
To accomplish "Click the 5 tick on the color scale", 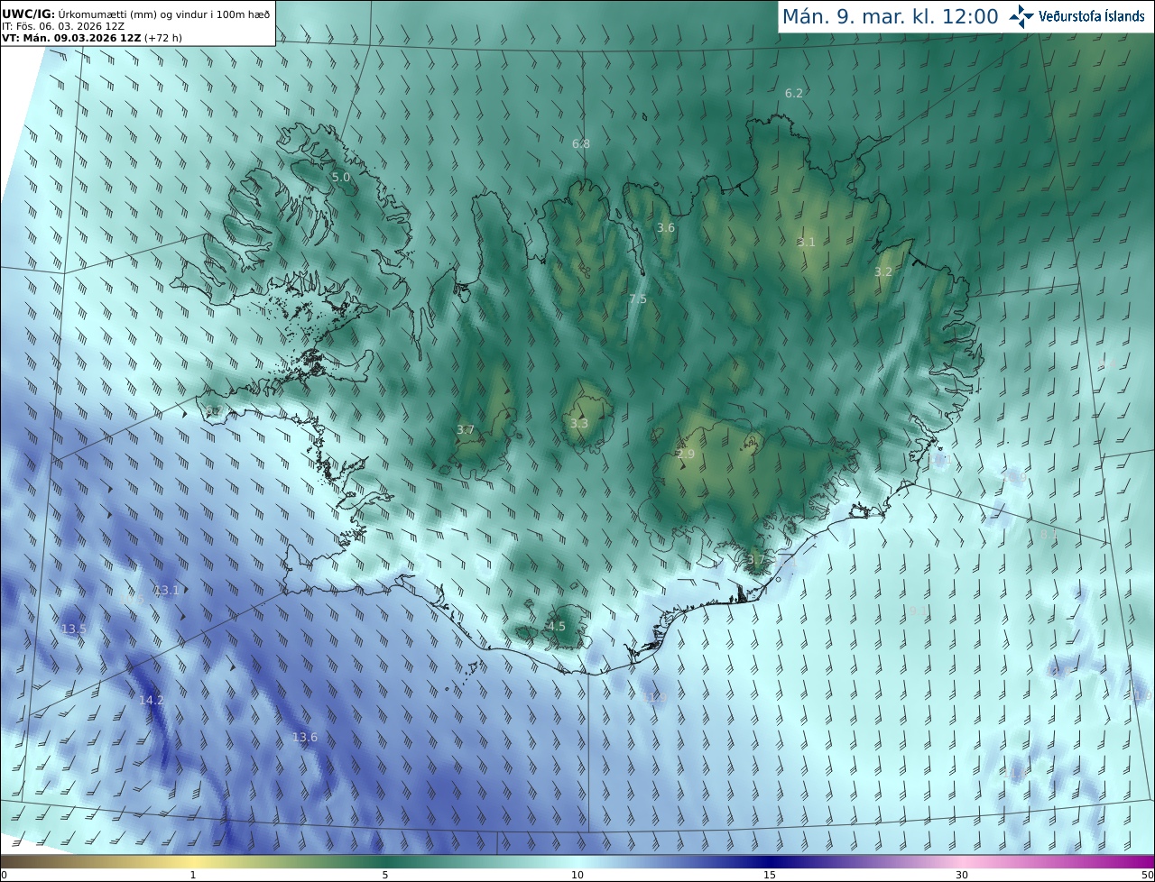I will click(x=385, y=875).
